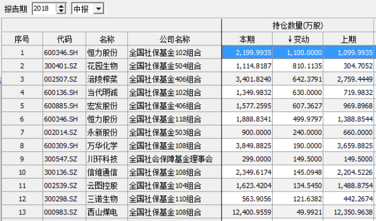Select row number 10 cell
Viewport: 376px width, 221px height.
(22, 172)
